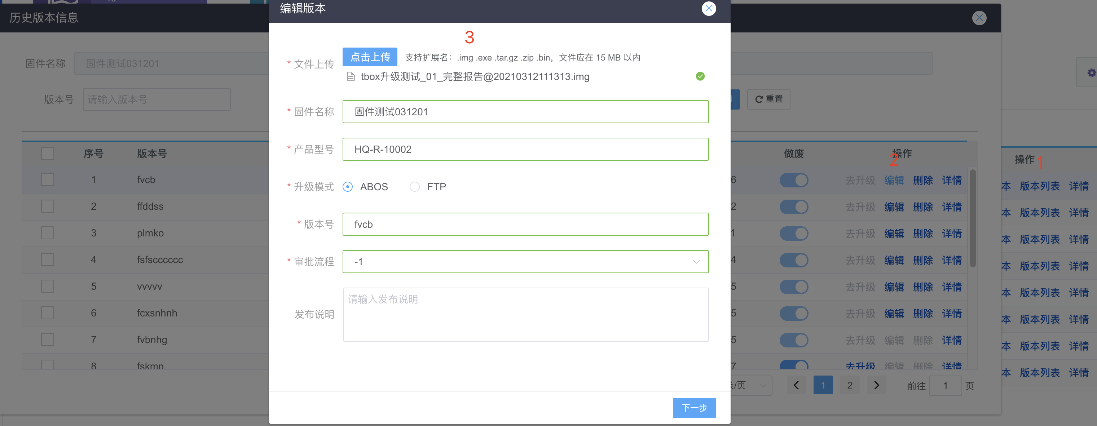This screenshot has width=1097, height=426.
Task: Click 编辑 in the first table row
Action: tap(894, 181)
